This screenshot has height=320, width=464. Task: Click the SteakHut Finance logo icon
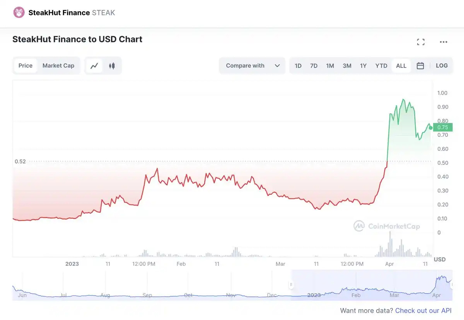pos(19,13)
